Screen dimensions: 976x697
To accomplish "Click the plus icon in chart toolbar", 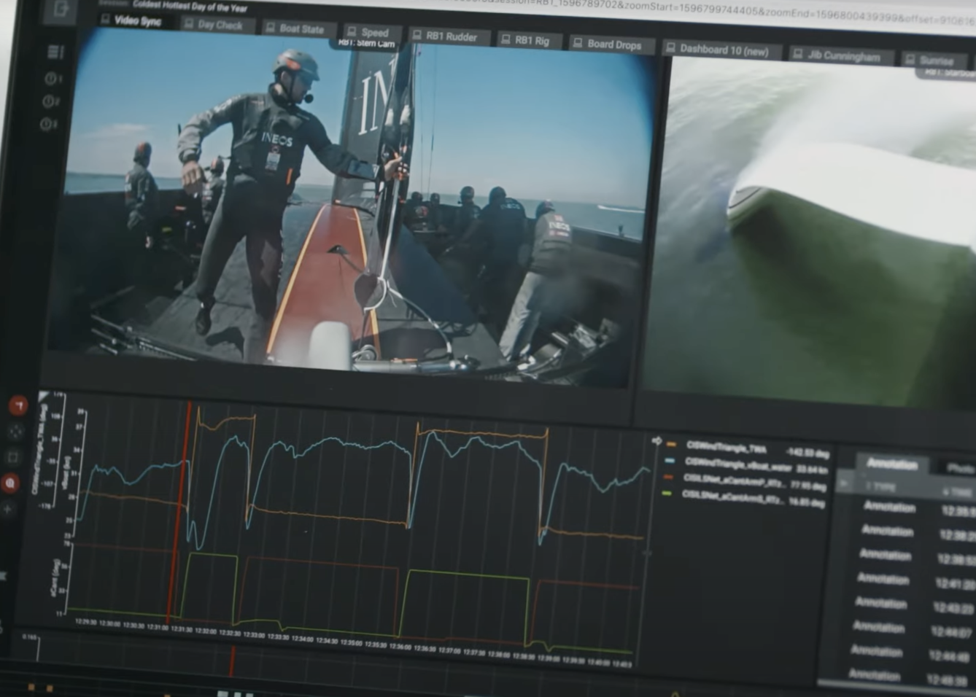I will pos(8,509).
